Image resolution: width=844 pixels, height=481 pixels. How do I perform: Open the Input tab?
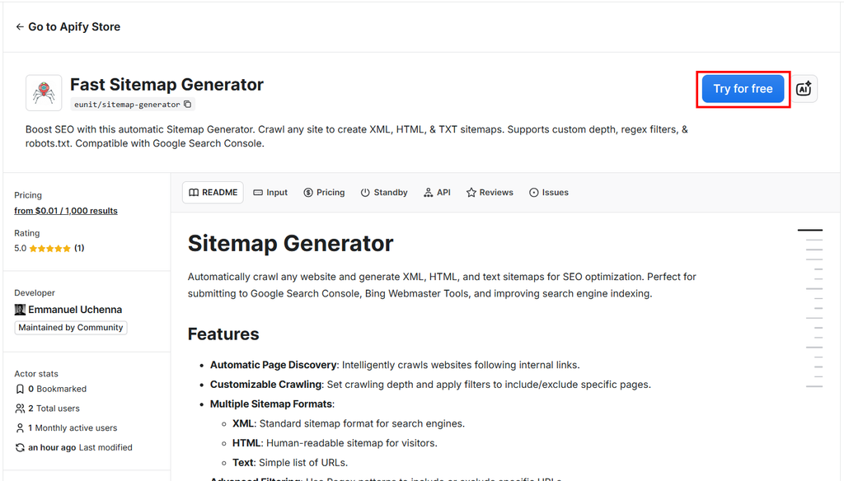(x=270, y=193)
